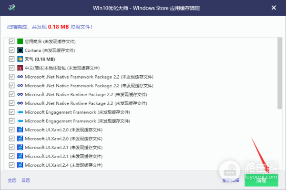Screen dimensions: 286x190
Task: Click the list's vertical scrollbar thumb
Action: pyautogui.click(x=280, y=73)
